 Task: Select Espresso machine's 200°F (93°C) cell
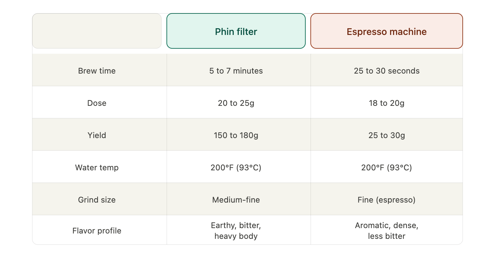pos(387,167)
